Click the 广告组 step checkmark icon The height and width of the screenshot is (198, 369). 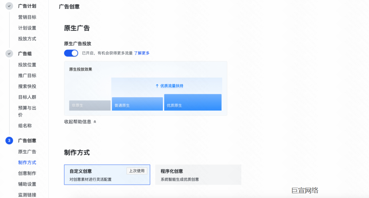pos(9,54)
